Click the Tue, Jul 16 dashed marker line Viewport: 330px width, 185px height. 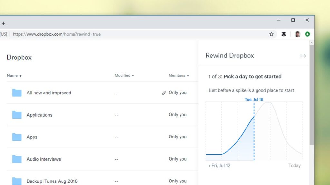[254, 131]
